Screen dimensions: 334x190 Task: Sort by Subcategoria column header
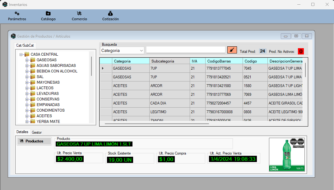pyautogui.click(x=169, y=61)
